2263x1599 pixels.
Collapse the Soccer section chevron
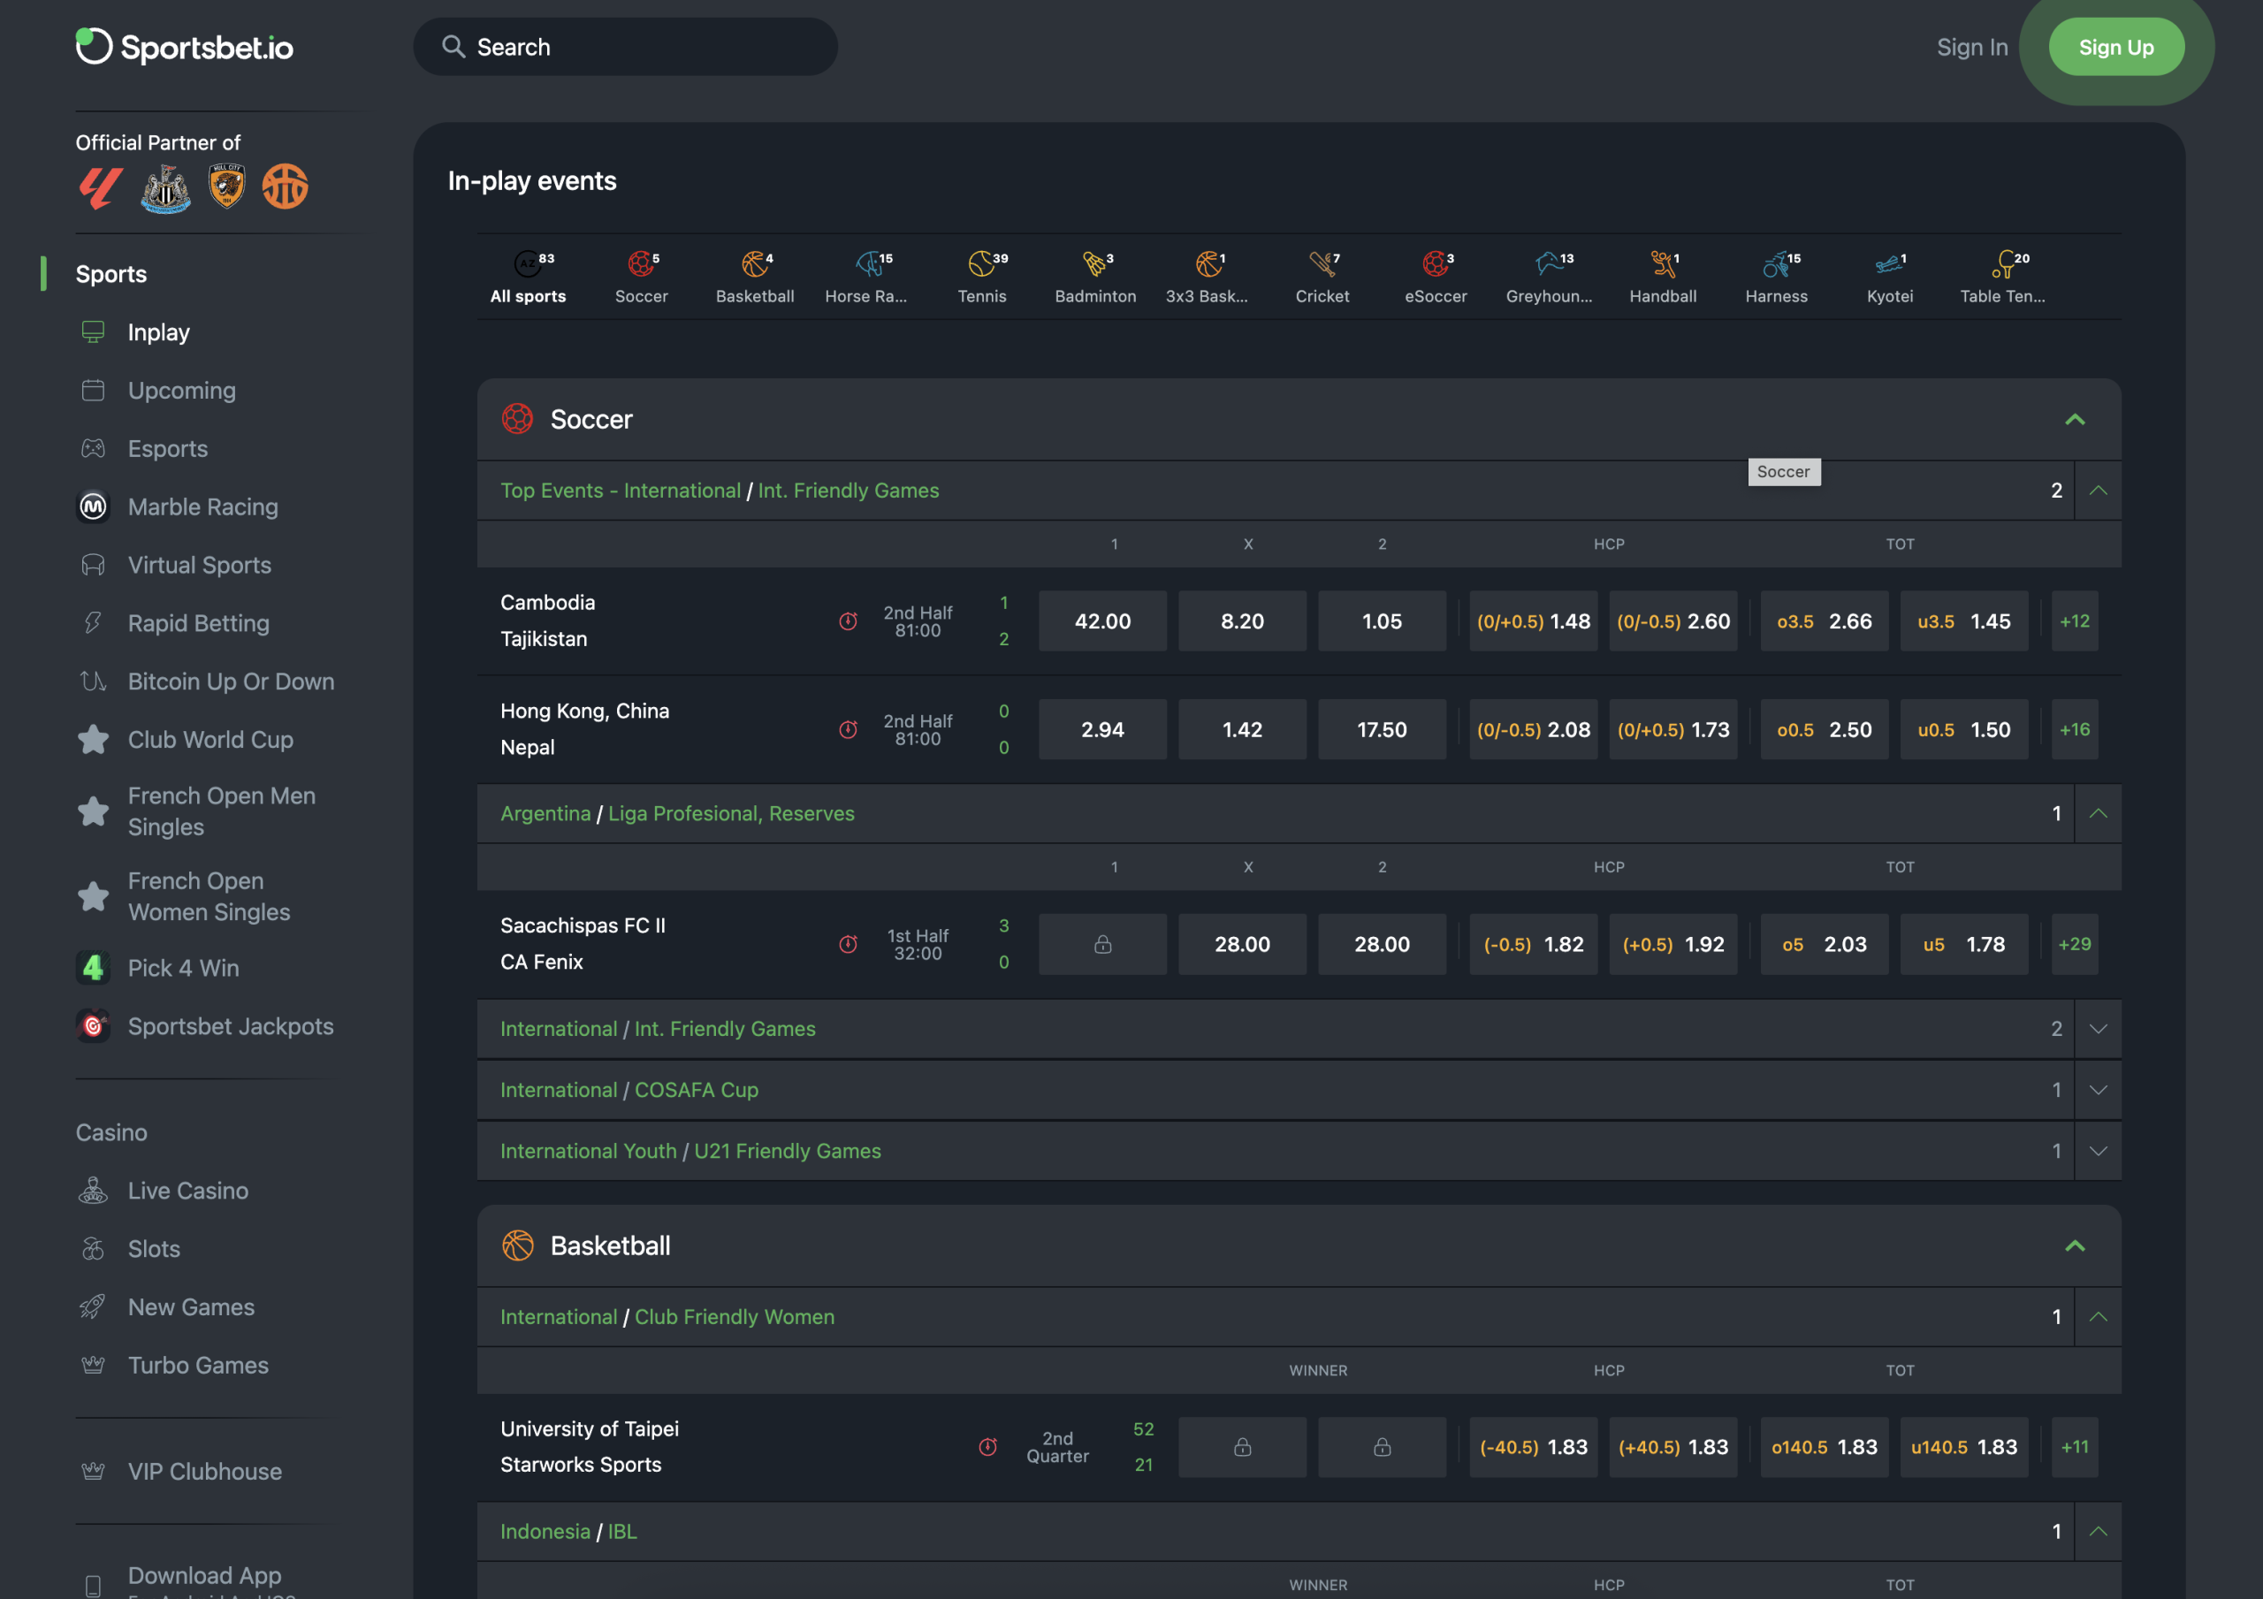2074,420
